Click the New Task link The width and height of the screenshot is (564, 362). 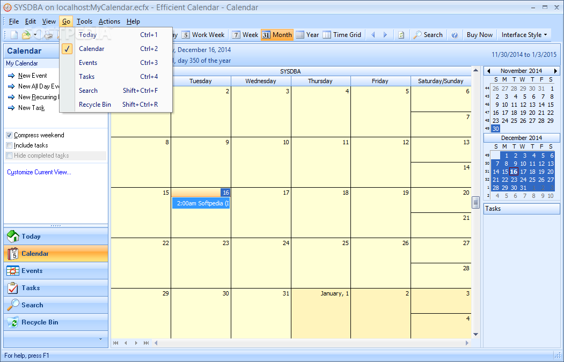click(x=31, y=108)
